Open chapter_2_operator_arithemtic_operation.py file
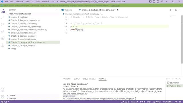This screenshot has width=183, height=103. pyautogui.click(x=29, y=30)
